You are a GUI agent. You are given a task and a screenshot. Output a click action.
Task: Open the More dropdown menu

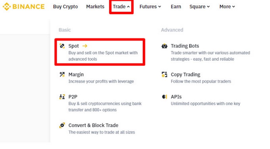tap(227, 7)
